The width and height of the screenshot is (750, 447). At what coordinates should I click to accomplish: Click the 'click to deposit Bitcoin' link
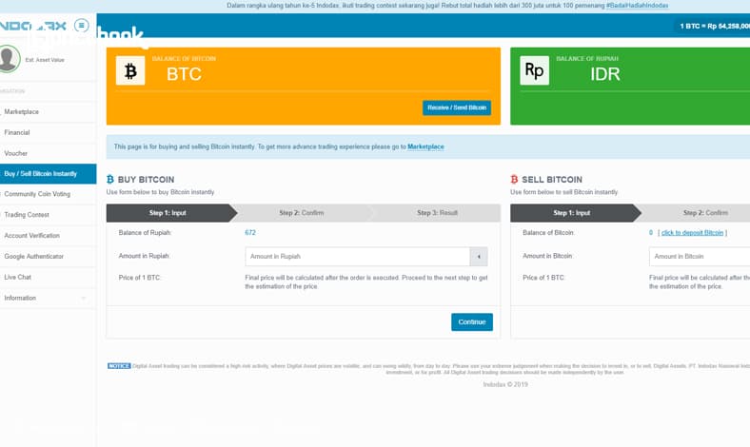[692, 233]
